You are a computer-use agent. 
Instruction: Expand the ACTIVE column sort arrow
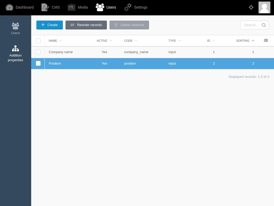[x=111, y=41]
